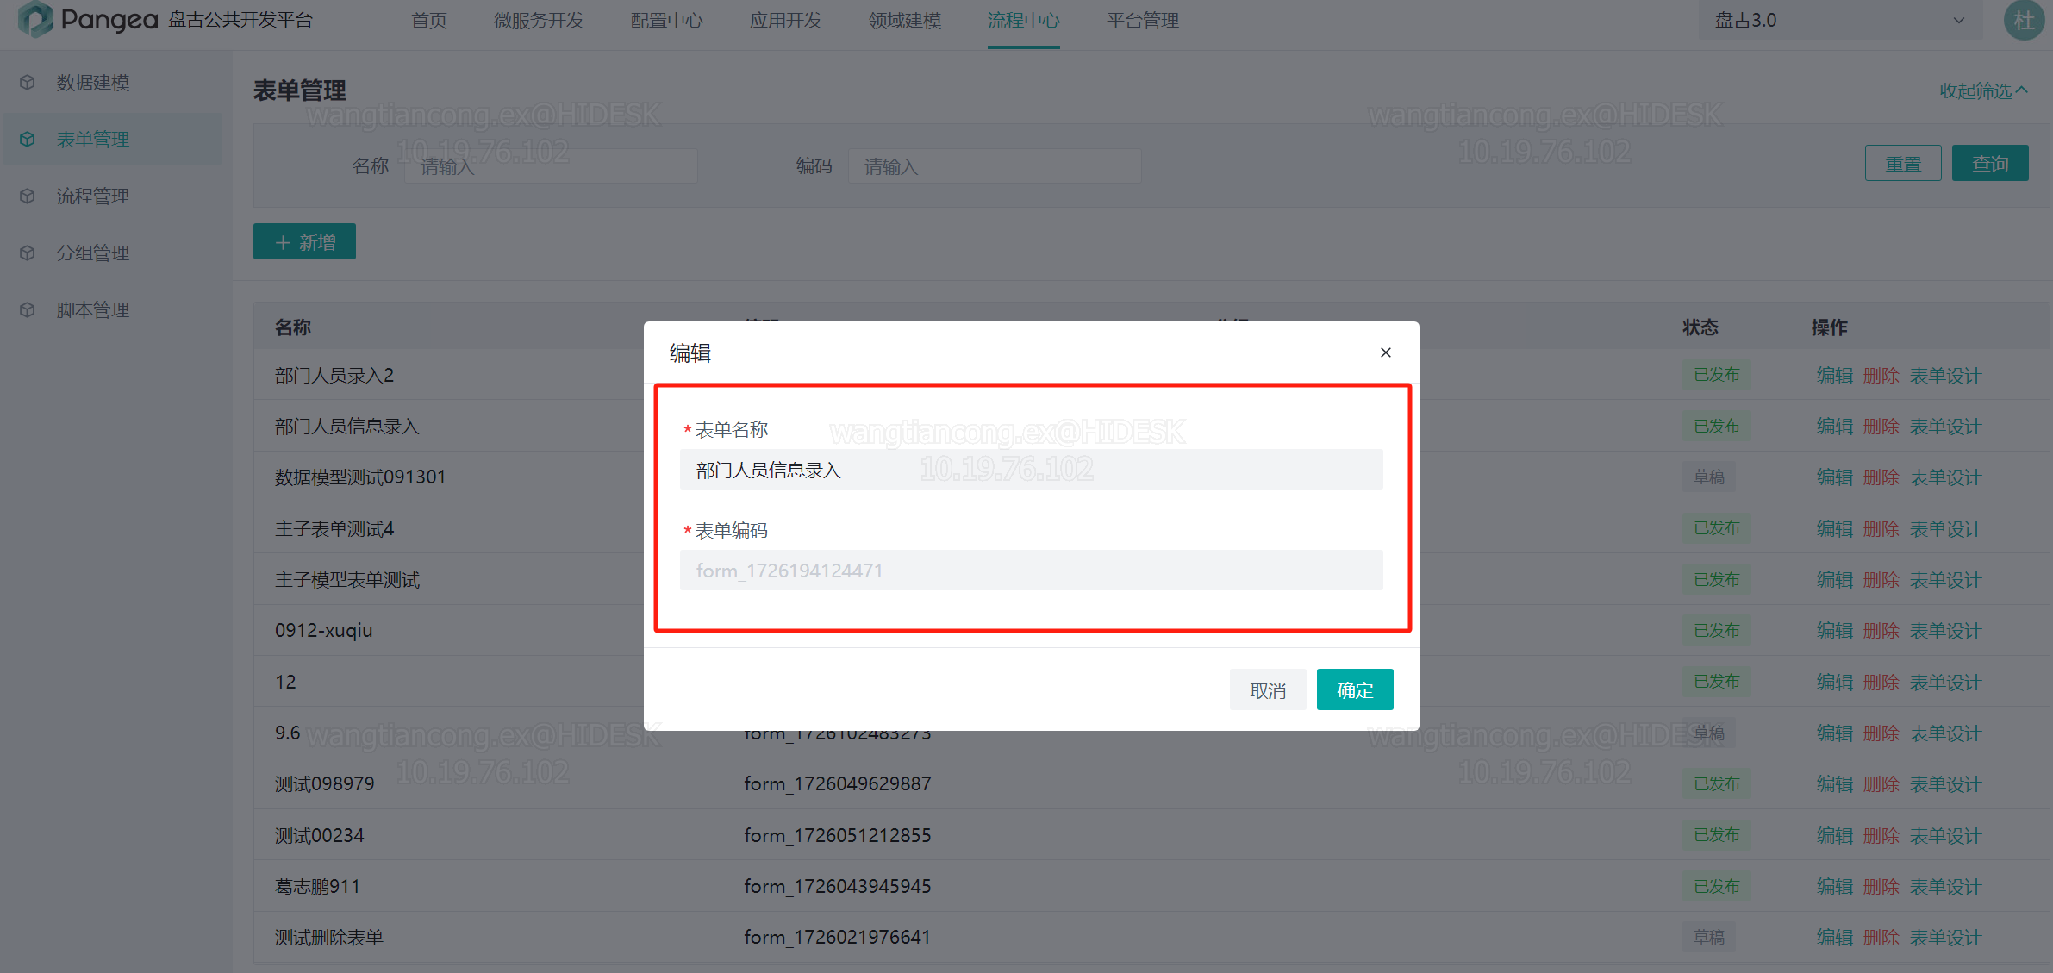Click the 状态 column header
Screen dimensions: 2053x973
coord(1700,327)
